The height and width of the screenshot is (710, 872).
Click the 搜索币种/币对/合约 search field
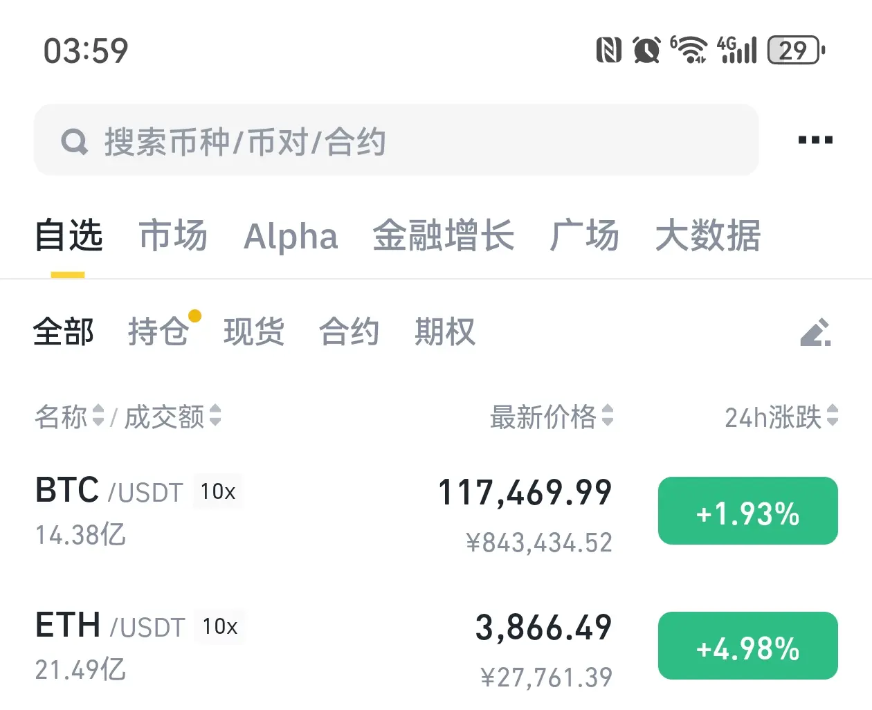click(x=397, y=140)
